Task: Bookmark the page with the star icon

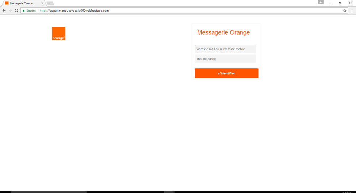Action: (345, 11)
